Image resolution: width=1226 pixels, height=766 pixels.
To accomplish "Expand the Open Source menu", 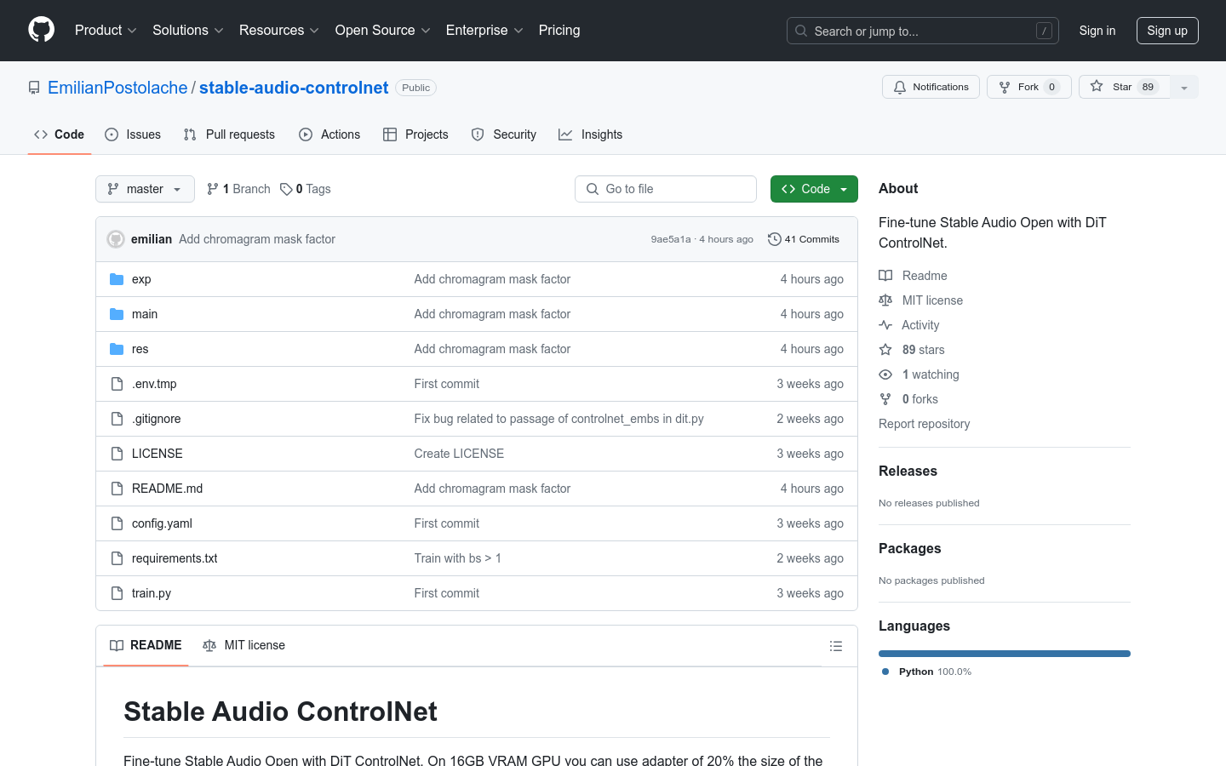I will pyautogui.click(x=383, y=31).
